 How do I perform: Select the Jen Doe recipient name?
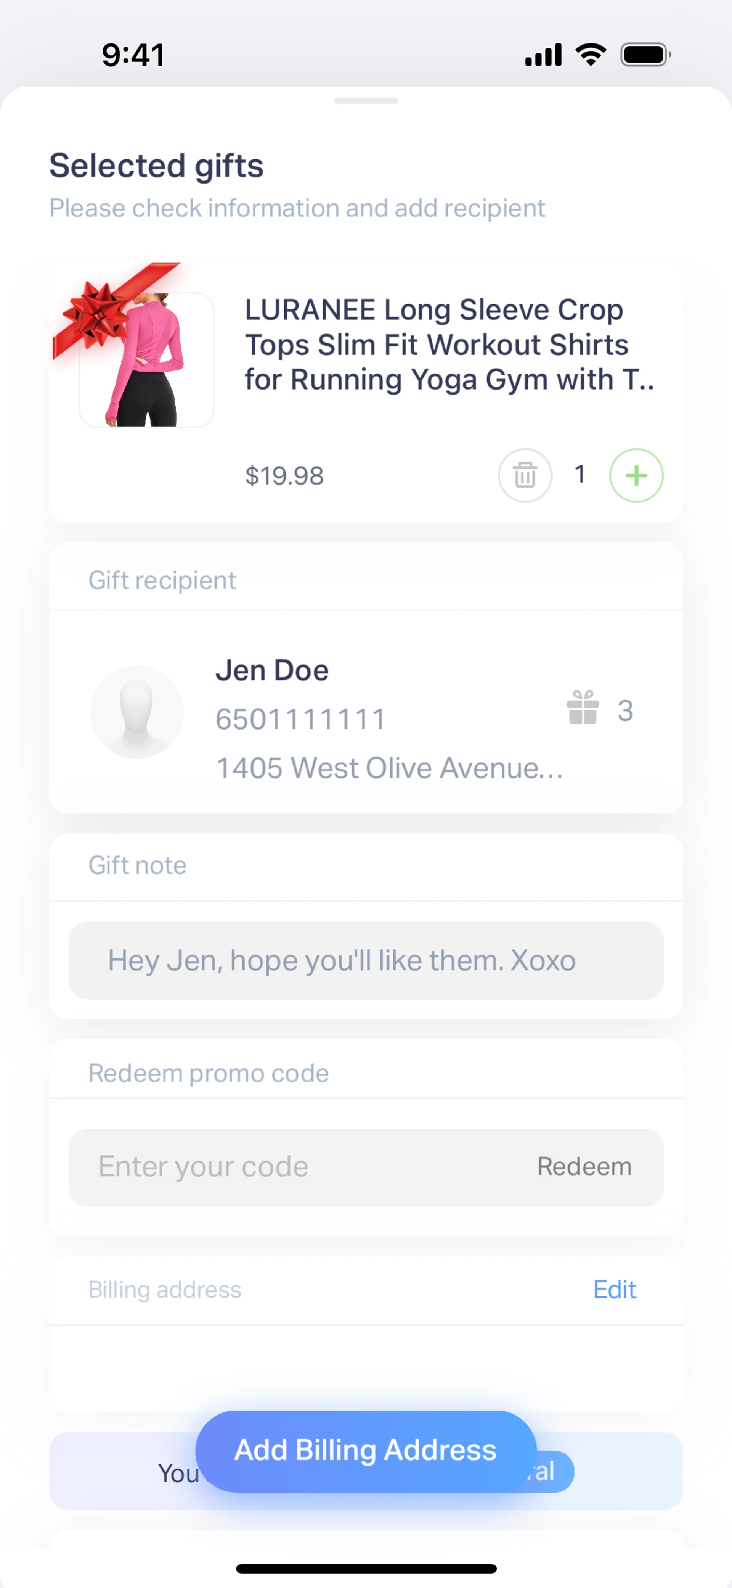point(272,670)
